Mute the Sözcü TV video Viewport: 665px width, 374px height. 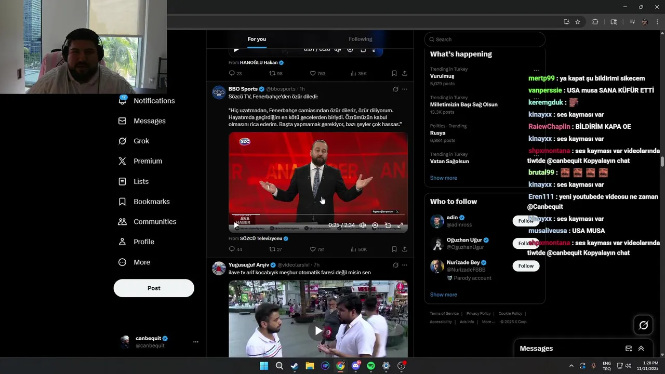[x=363, y=225]
